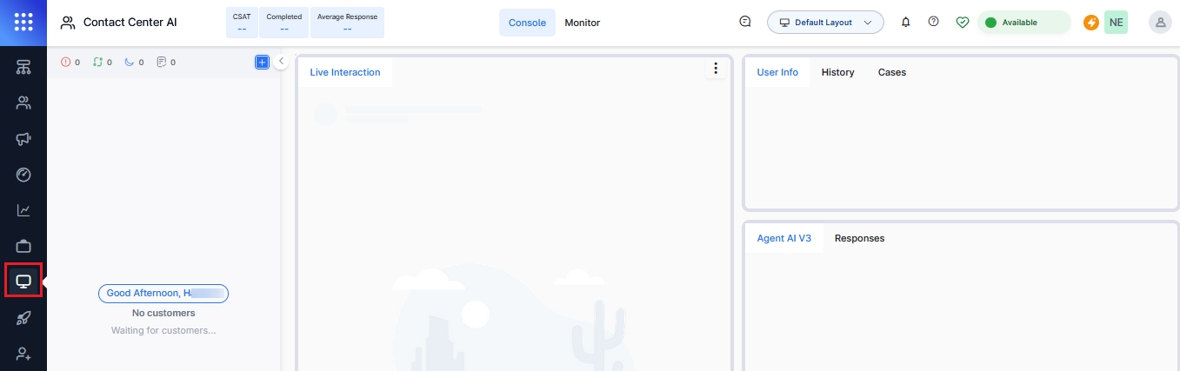Select the agent console monitor icon
The image size is (1180, 371).
[x=23, y=282]
